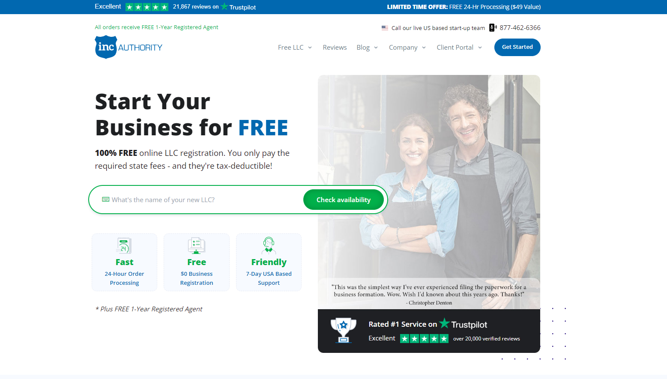Click the Fast 24-Hour Order Processing card
The width and height of the screenshot is (667, 379).
[x=124, y=262]
